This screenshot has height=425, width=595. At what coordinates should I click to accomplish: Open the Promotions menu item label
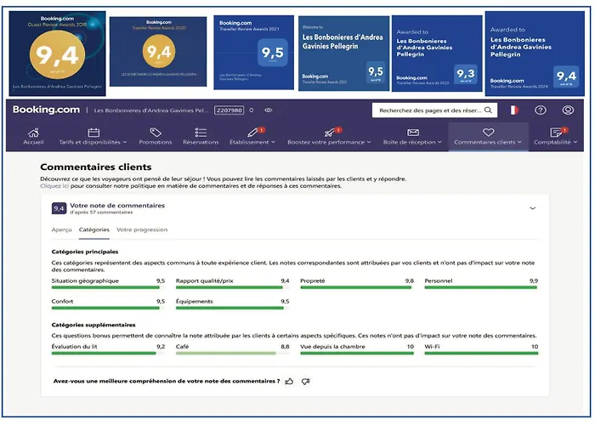click(156, 142)
